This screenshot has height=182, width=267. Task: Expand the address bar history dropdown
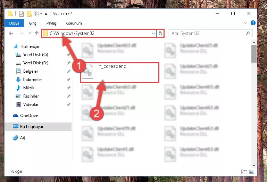point(153,34)
